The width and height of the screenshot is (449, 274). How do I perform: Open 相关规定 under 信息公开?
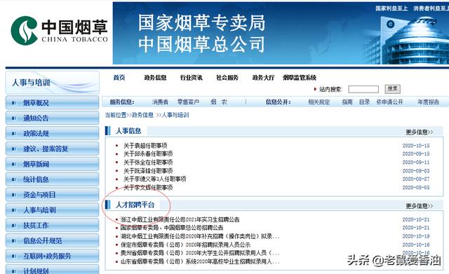[319, 102]
